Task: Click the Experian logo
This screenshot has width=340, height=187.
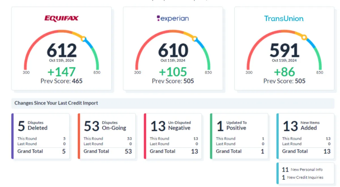Action: 173,19
